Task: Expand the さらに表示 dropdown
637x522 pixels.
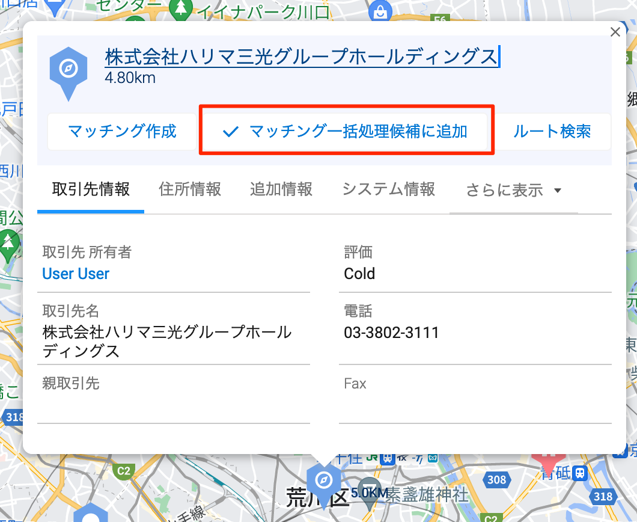Action: point(513,190)
